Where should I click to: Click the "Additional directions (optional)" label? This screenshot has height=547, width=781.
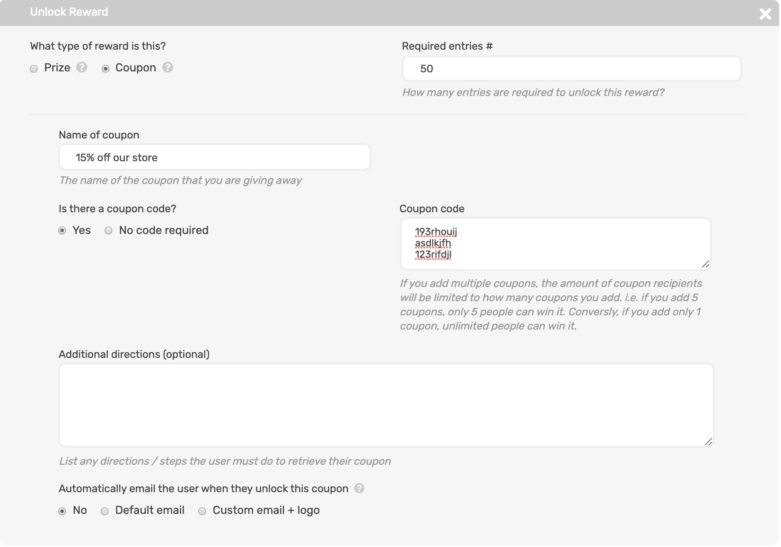[134, 355]
